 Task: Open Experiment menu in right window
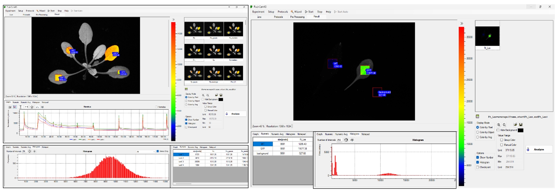point(258,12)
